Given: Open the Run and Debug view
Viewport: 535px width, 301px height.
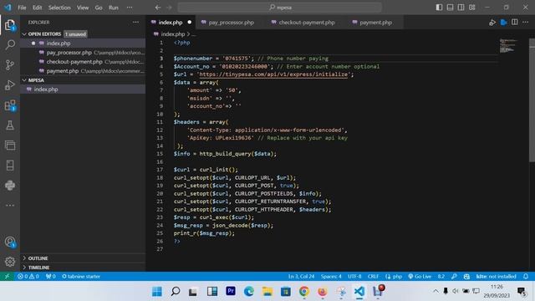Looking at the screenshot, I should 10,85.
